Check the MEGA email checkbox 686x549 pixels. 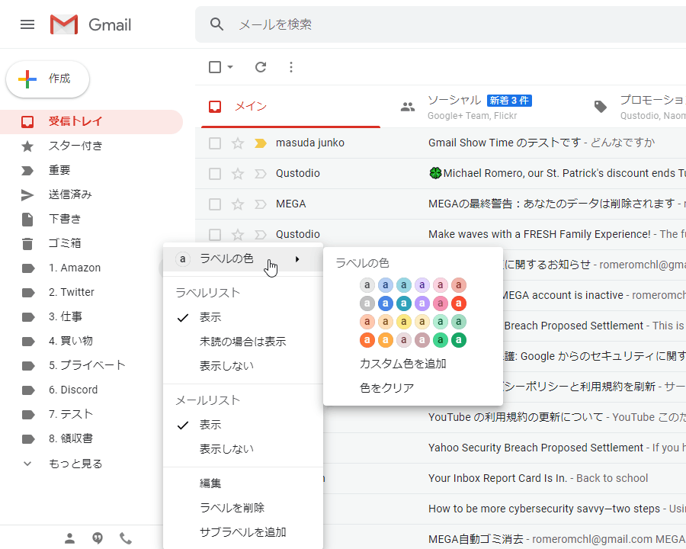click(215, 204)
